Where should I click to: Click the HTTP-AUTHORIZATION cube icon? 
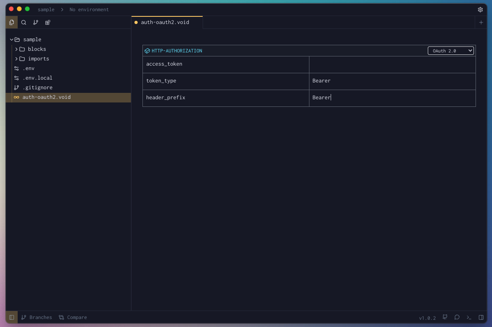click(147, 50)
